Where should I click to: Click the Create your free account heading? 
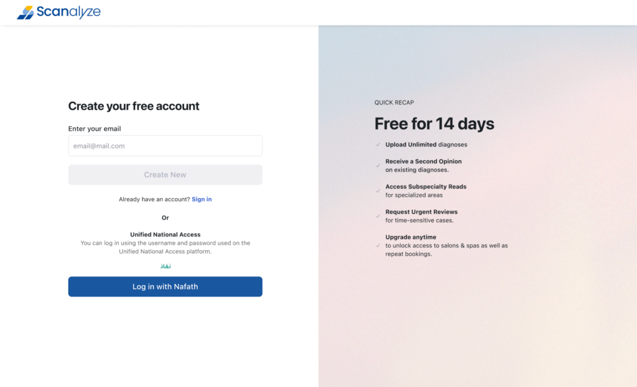tap(134, 106)
